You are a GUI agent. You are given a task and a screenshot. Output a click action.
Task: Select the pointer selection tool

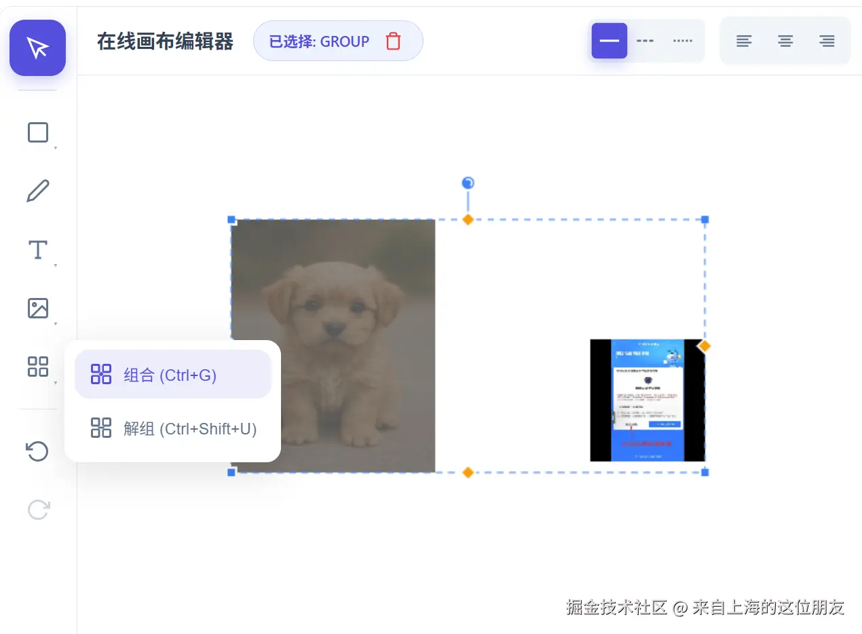tap(37, 48)
